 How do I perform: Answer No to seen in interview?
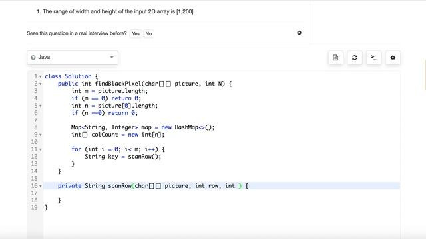click(148, 34)
